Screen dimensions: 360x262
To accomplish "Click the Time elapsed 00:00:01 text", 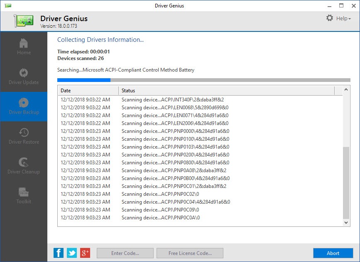I will [83, 51].
